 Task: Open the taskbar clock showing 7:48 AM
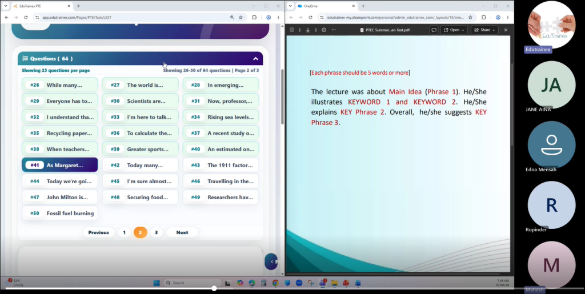pyautogui.click(x=503, y=283)
